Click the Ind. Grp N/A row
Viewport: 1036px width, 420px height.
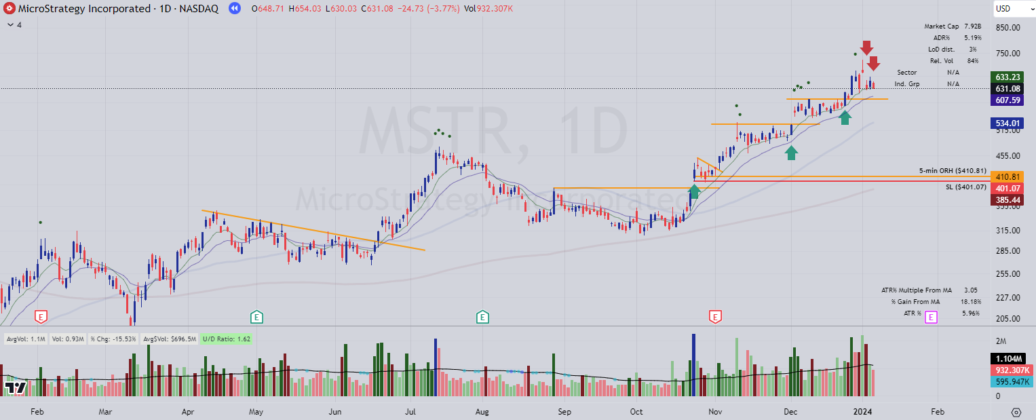click(927, 83)
